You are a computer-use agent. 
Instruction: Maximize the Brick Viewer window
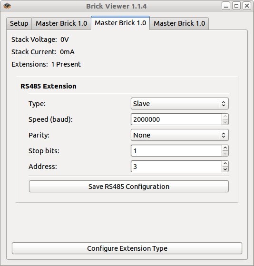click(x=236, y=6)
